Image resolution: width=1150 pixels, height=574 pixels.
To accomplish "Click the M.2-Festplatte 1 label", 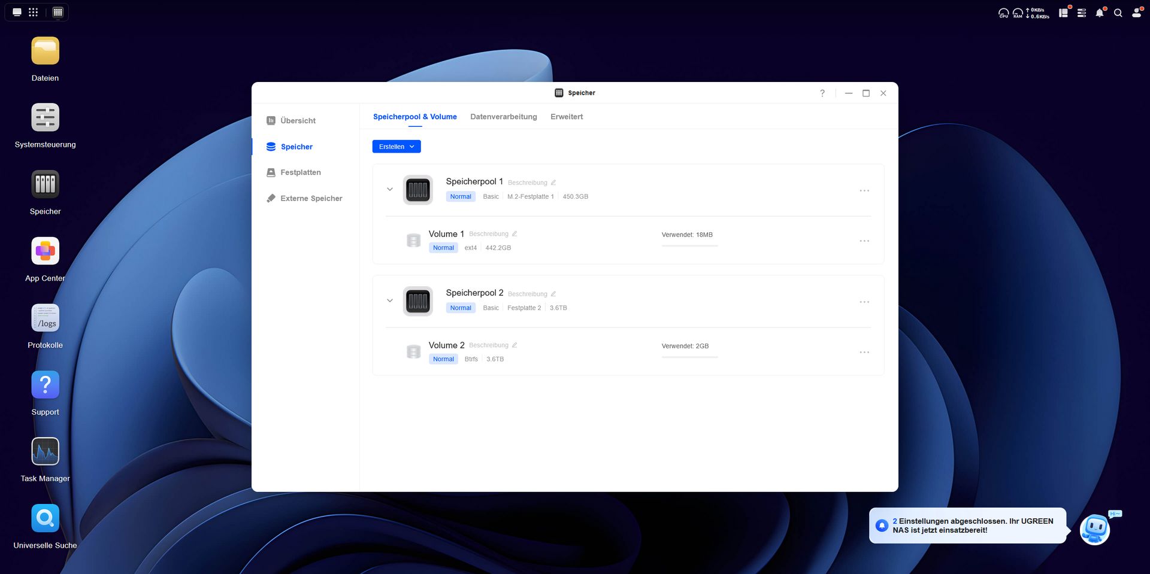I will [x=531, y=196].
